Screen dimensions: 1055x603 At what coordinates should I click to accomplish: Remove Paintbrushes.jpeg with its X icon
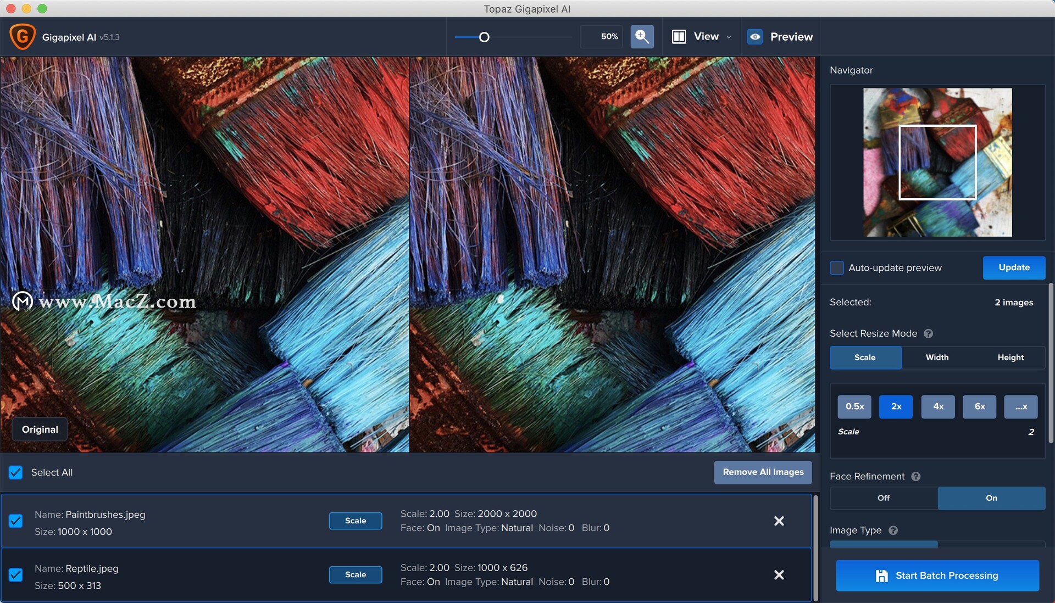click(x=779, y=521)
